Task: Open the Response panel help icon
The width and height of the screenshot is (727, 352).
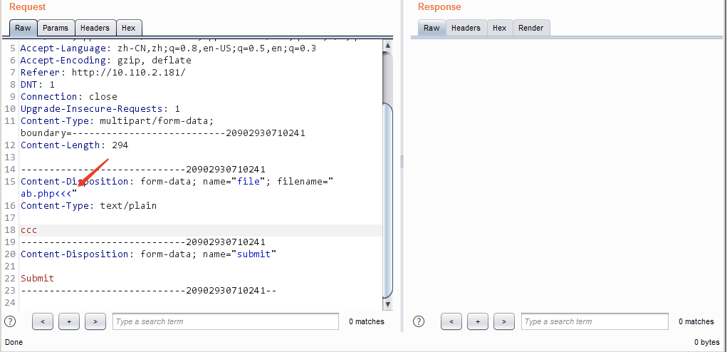Action: (419, 321)
